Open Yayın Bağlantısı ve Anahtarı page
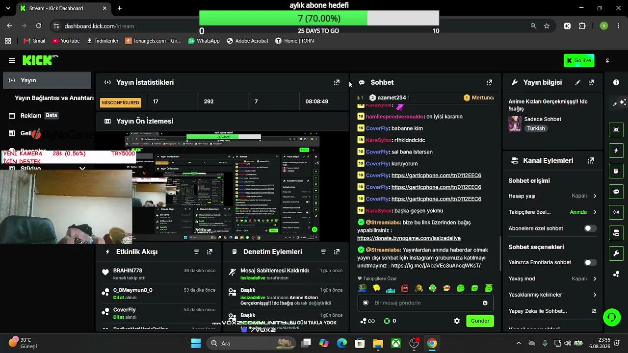The image size is (628, 353). pos(54,98)
